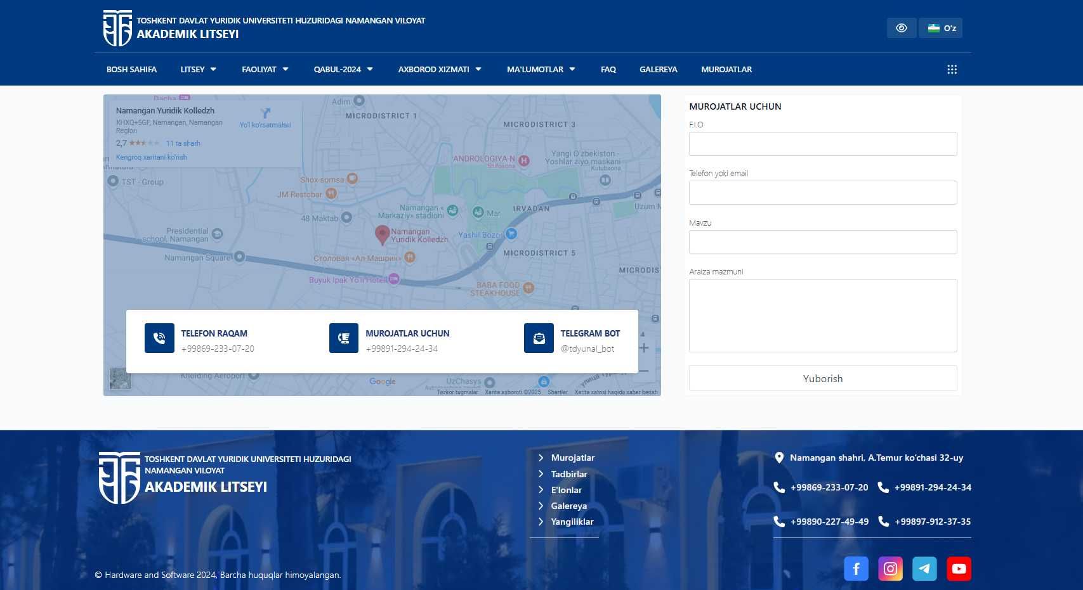Expand the MA'LUMOTLAR dropdown menu
Image resolution: width=1083 pixels, height=590 pixels.
541,70
